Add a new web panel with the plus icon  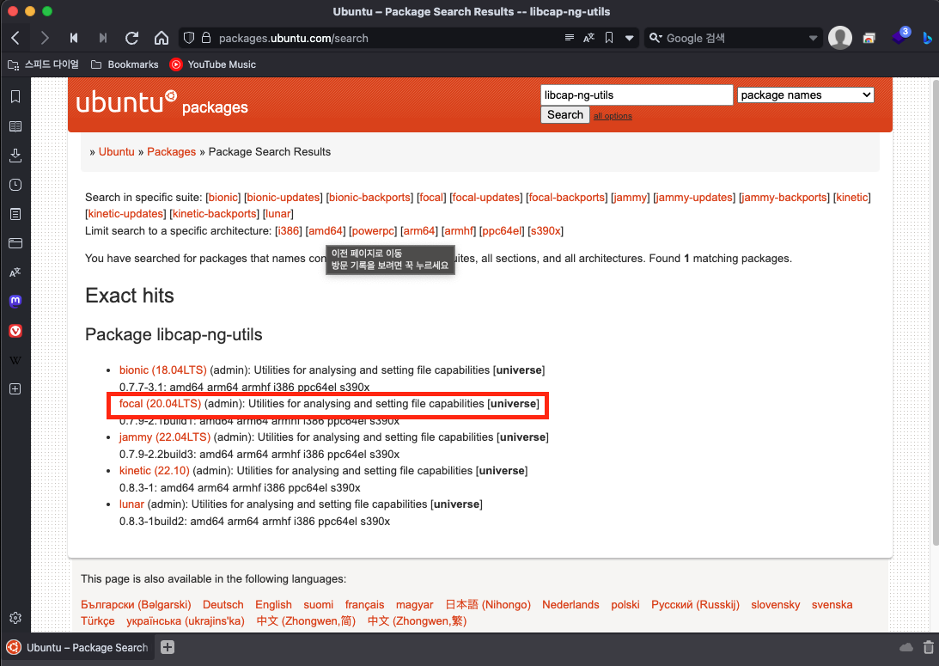(x=15, y=388)
